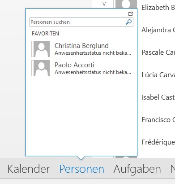The image size is (175, 184).
Task: Click presence status under Paolo Accorti
Action: tap(93, 72)
